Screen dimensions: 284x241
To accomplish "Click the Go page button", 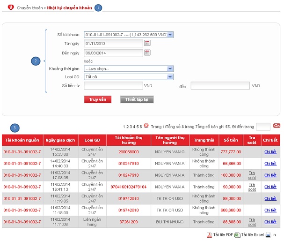I will [277, 126].
